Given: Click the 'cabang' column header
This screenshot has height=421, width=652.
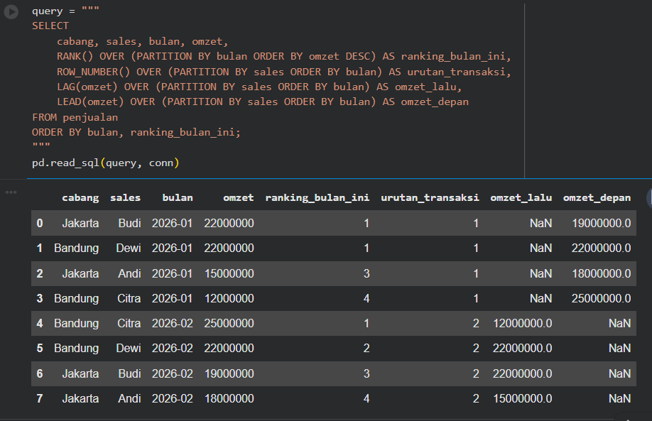Looking at the screenshot, I should pyautogui.click(x=80, y=198).
